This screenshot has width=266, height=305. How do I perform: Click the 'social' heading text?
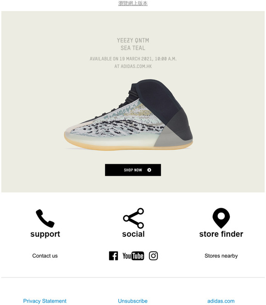click(x=133, y=234)
